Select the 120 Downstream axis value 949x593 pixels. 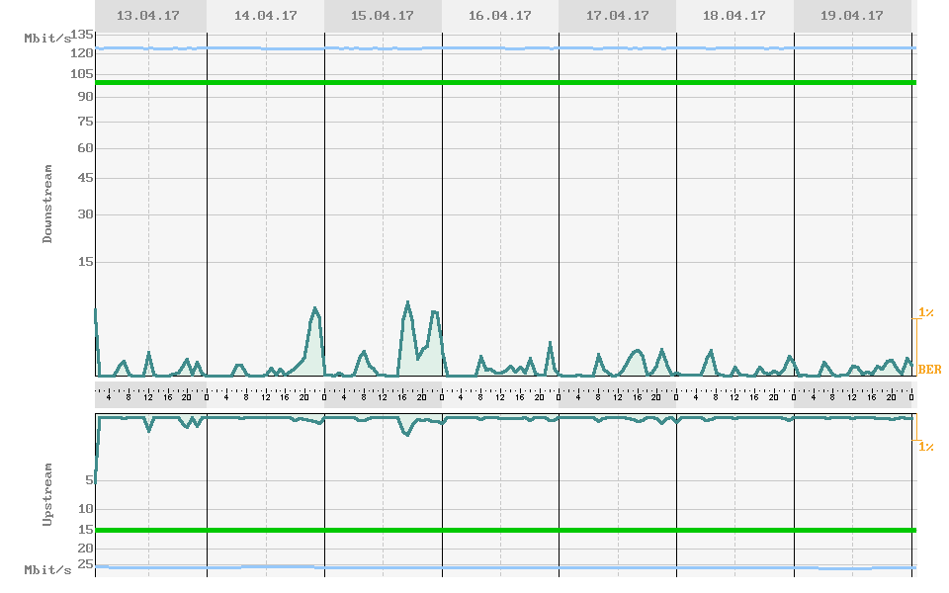pos(82,53)
